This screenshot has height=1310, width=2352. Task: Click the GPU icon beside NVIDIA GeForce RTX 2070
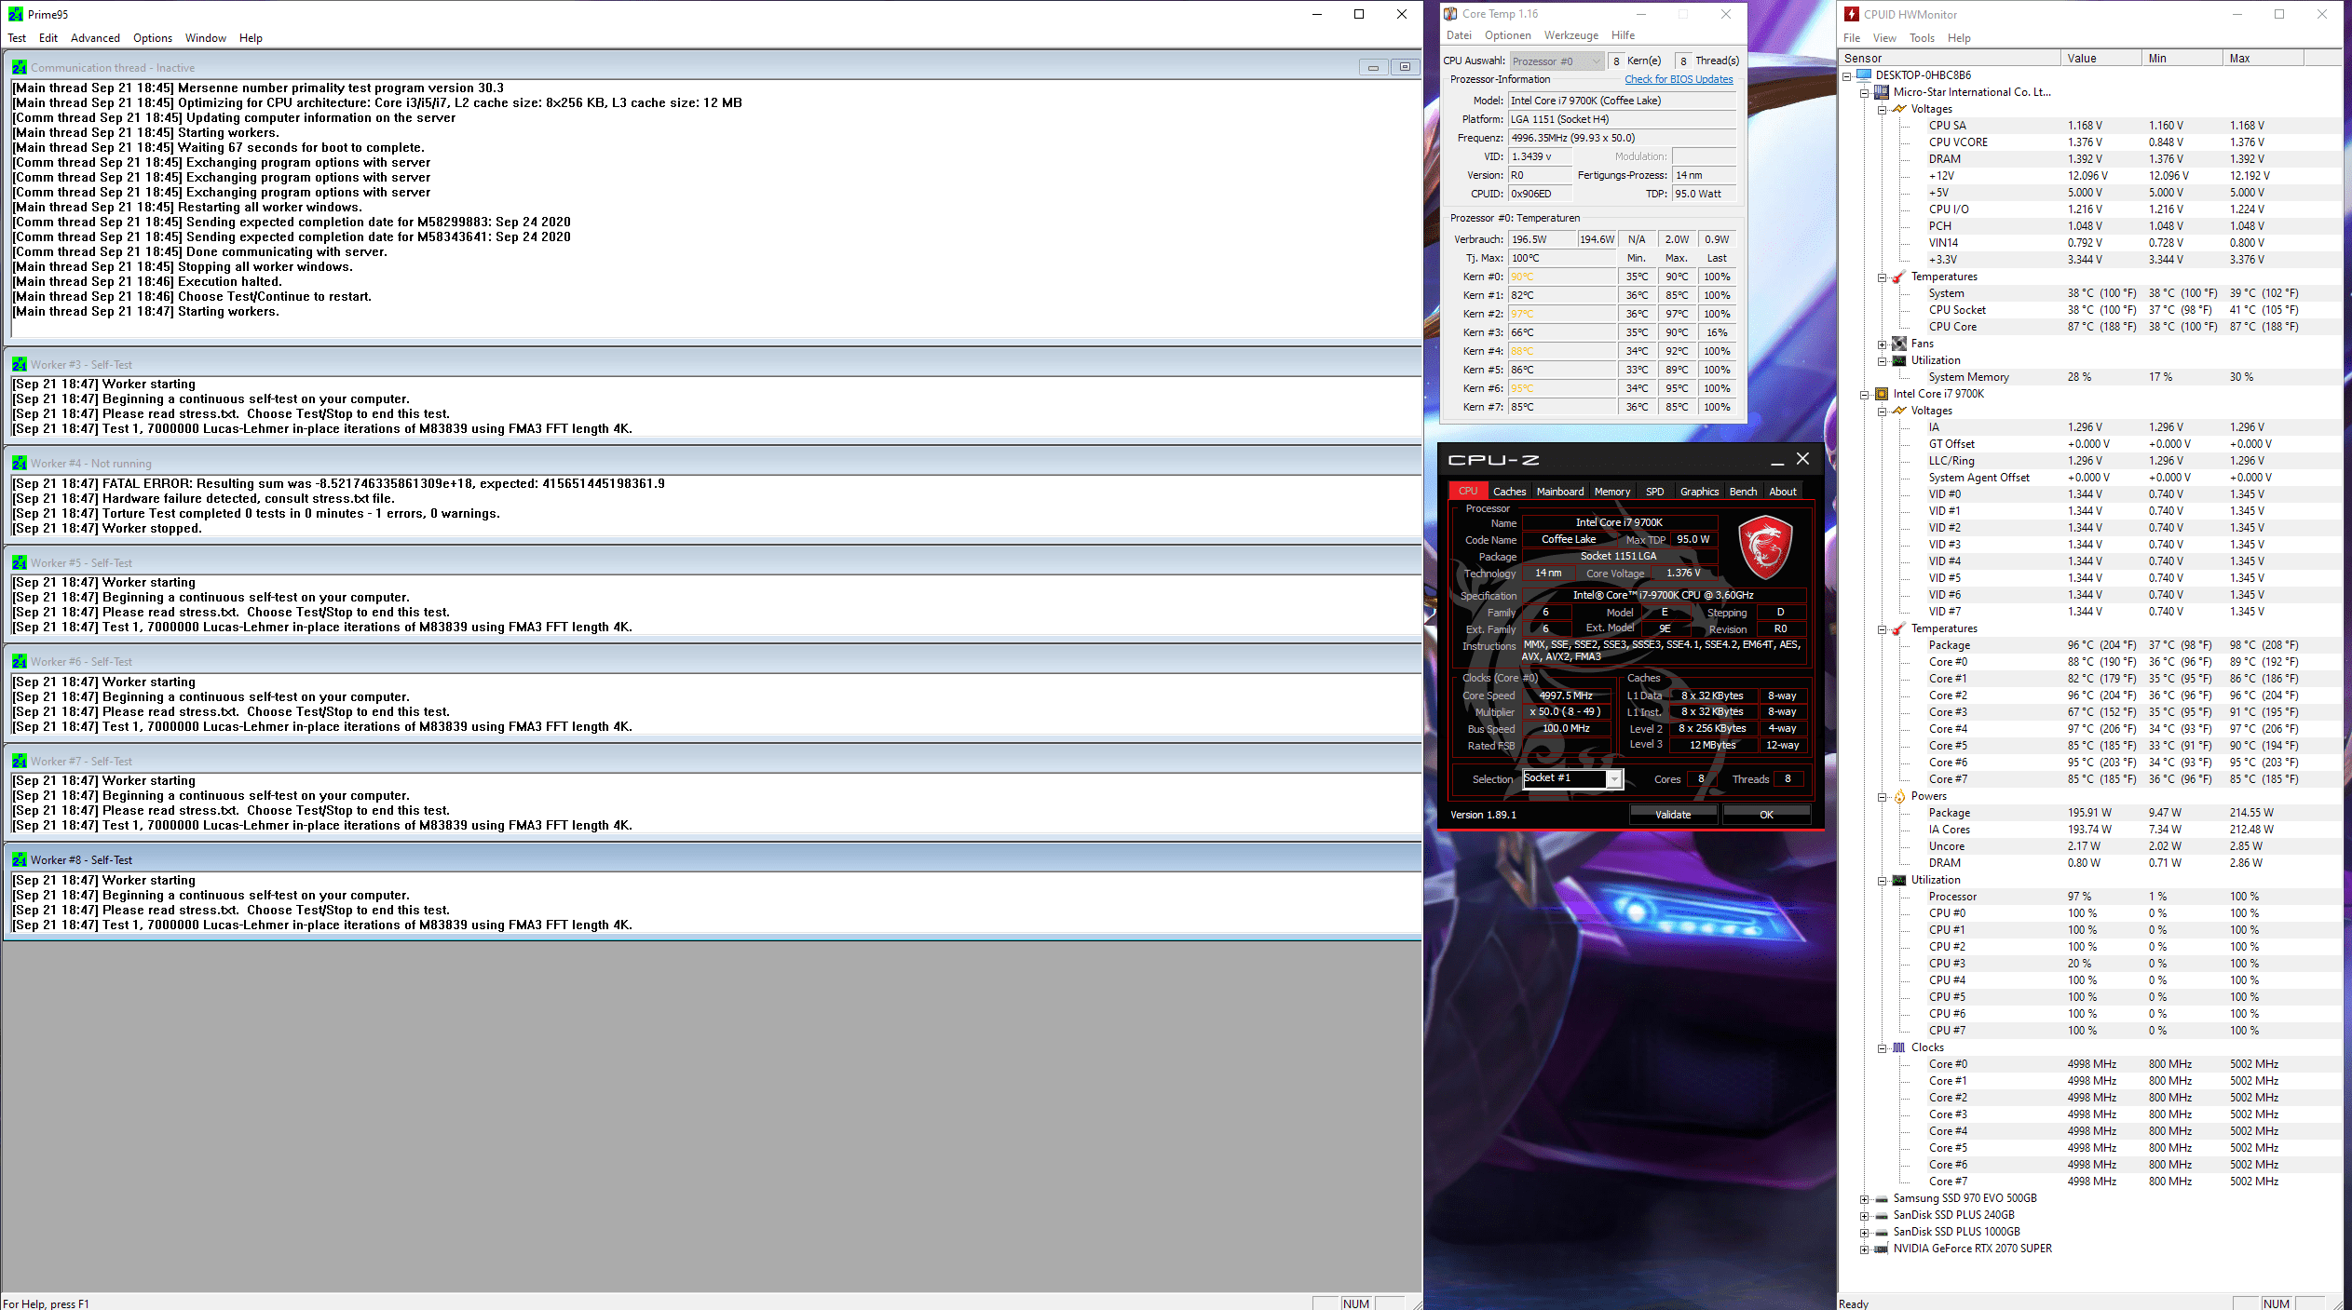(x=1882, y=1249)
